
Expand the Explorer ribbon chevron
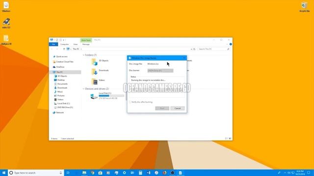pos(227,44)
